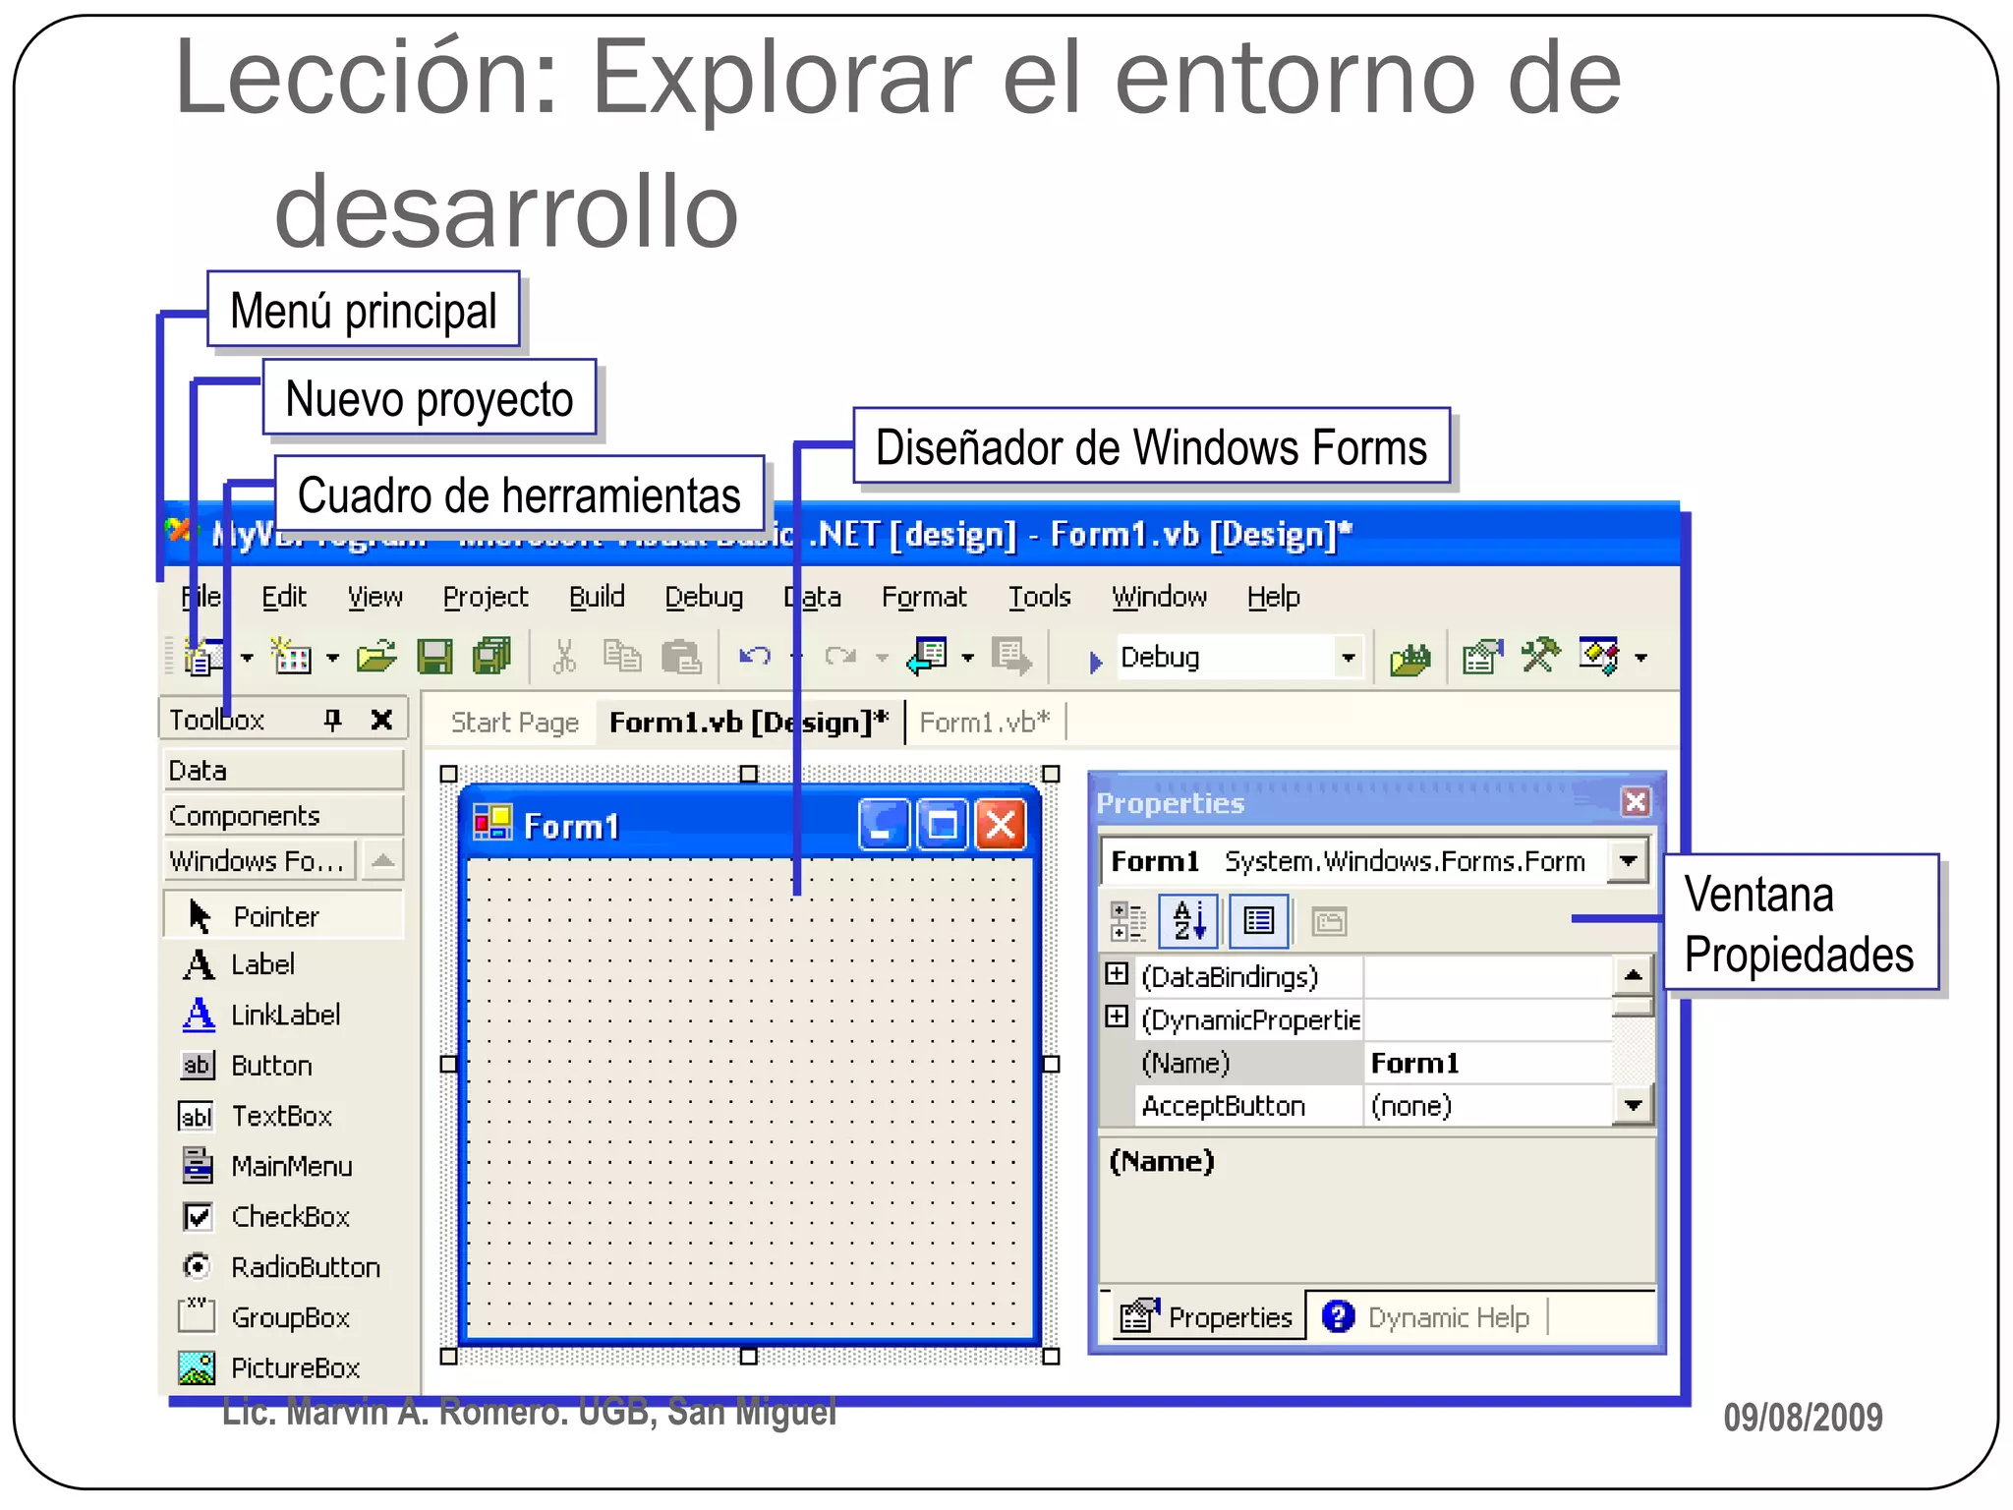Click the Toolbox scroll-up arrow button

383,861
